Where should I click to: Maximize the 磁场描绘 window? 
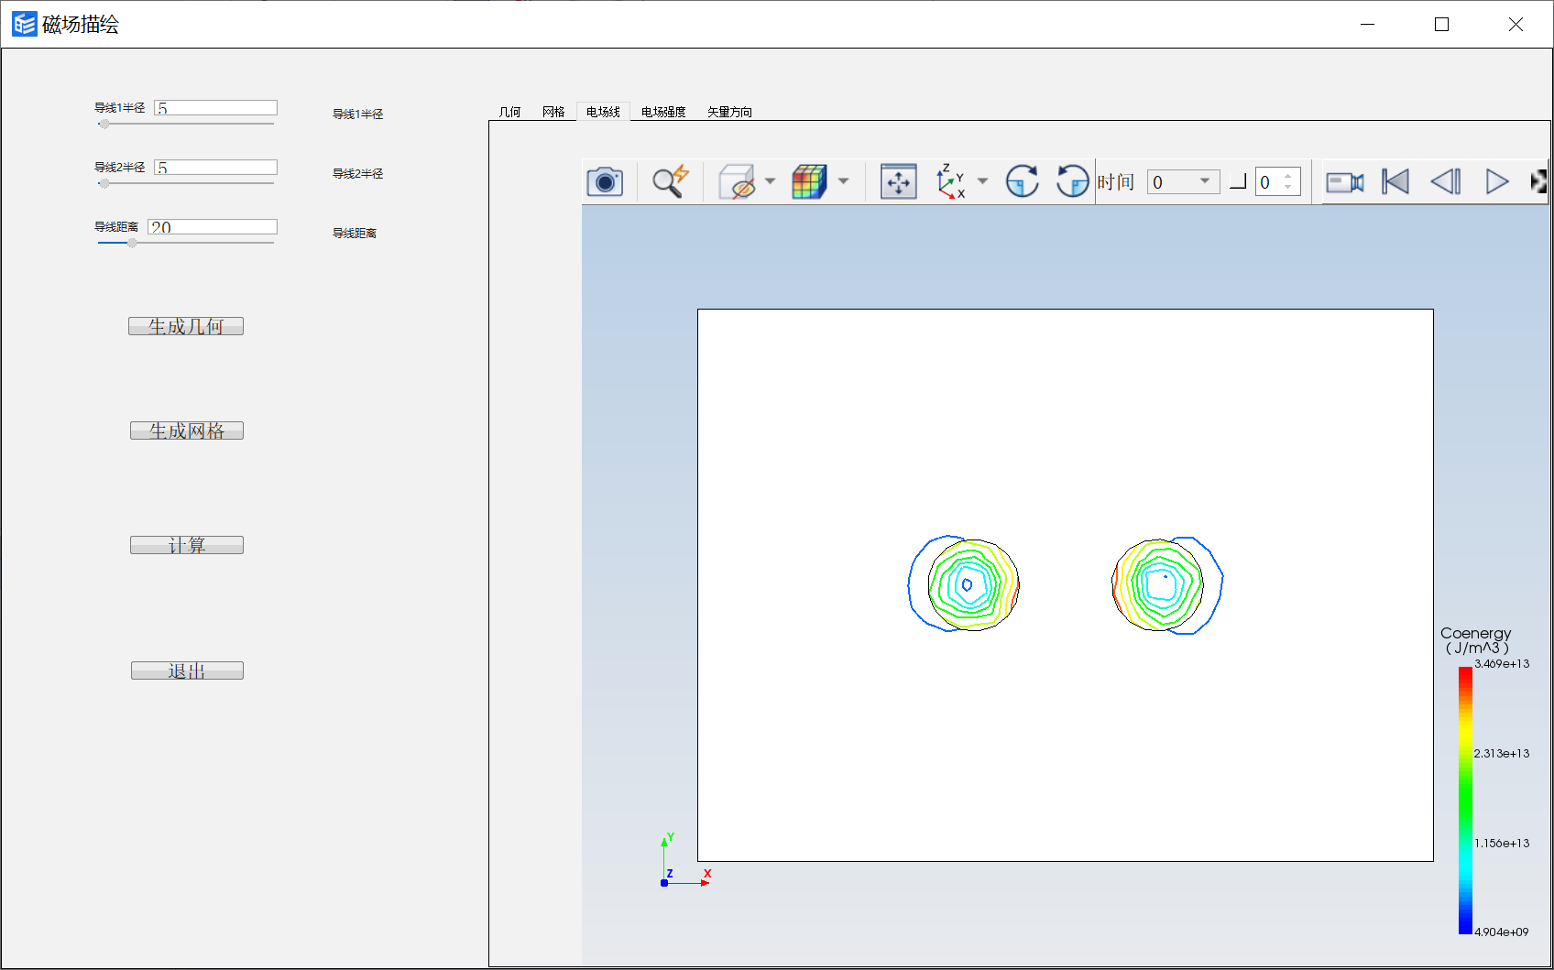1441,25
